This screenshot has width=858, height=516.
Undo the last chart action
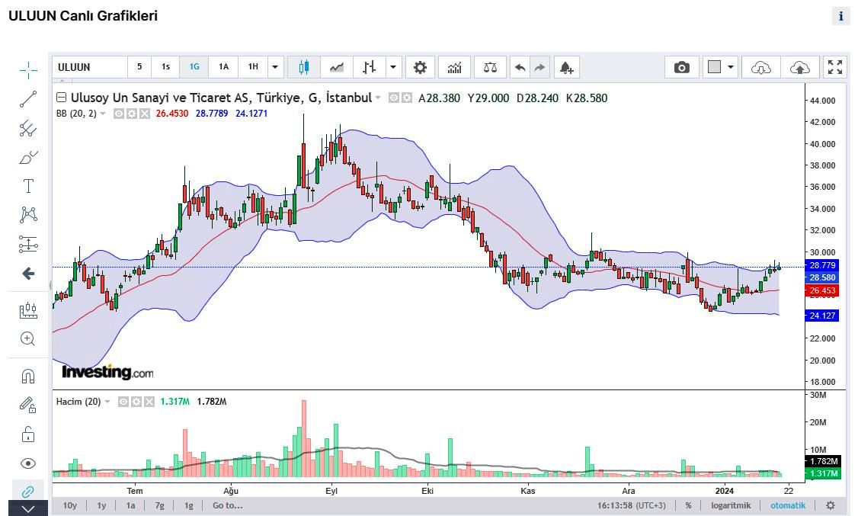(520, 67)
